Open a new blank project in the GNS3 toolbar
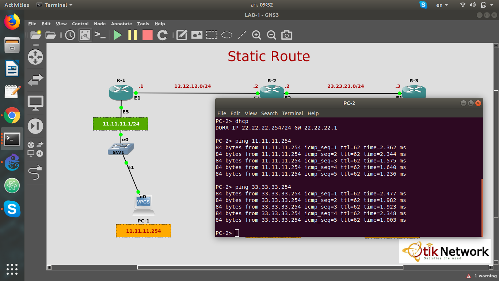 (x=35, y=35)
